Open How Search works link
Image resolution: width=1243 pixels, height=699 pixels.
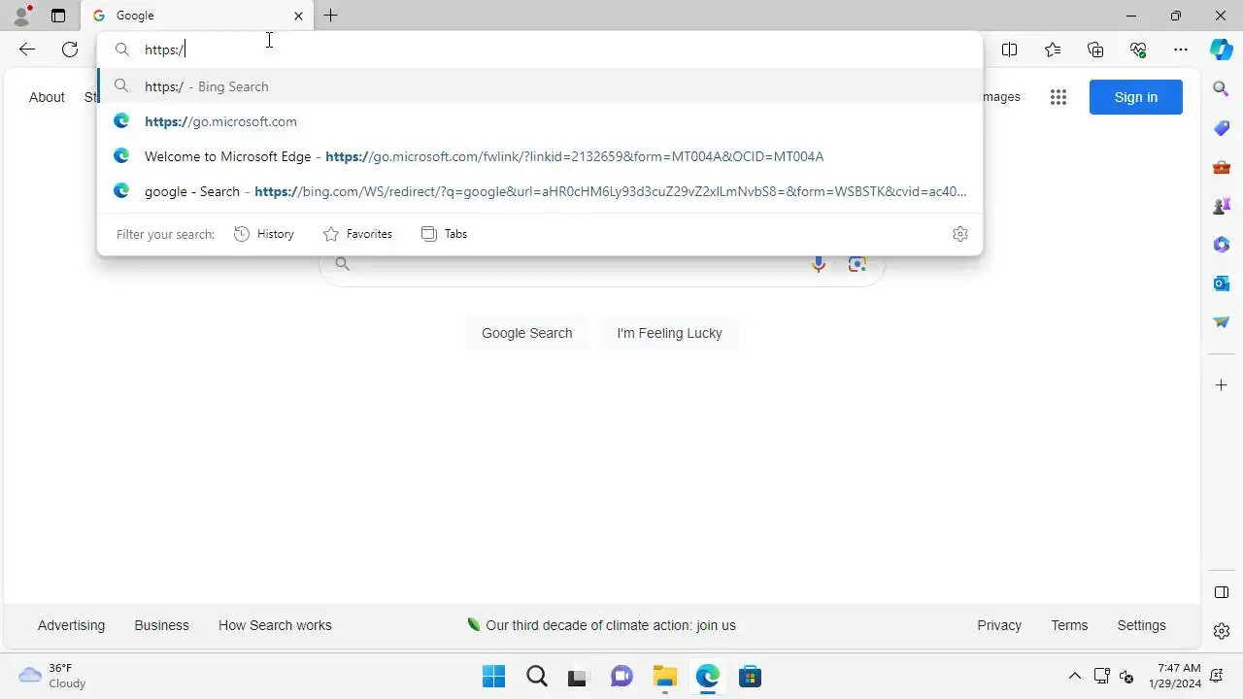275,625
